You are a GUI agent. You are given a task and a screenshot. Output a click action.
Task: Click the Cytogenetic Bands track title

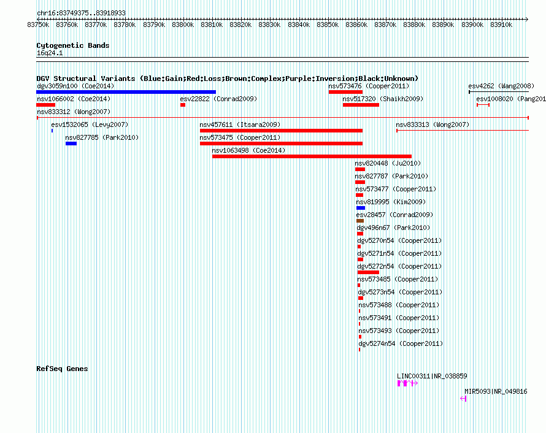coord(73,45)
